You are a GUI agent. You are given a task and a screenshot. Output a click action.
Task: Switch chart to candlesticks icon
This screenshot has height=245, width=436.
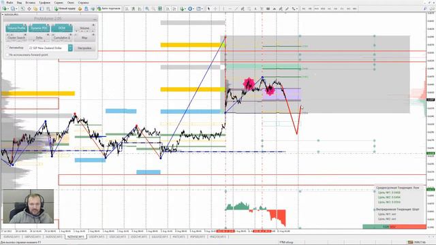click(134, 9)
